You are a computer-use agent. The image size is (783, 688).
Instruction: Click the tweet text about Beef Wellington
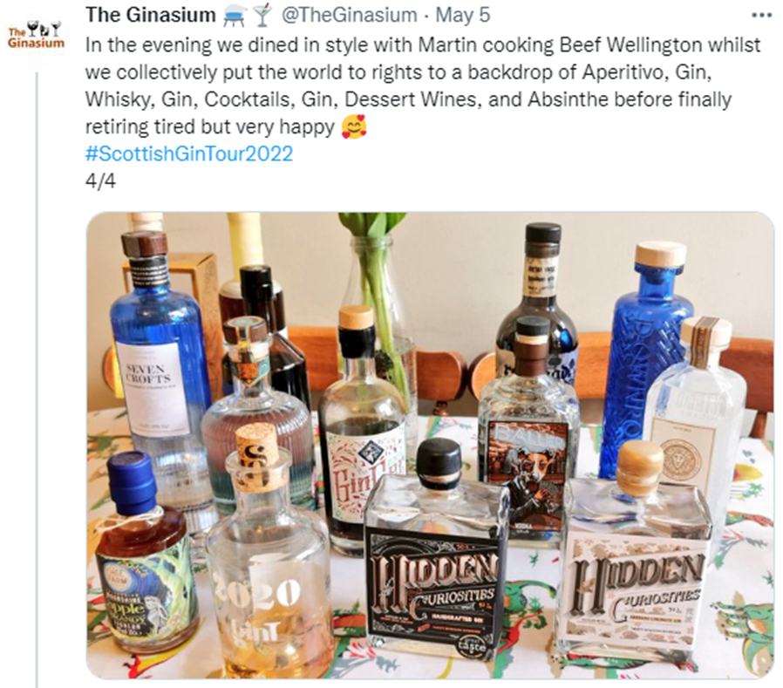click(423, 85)
